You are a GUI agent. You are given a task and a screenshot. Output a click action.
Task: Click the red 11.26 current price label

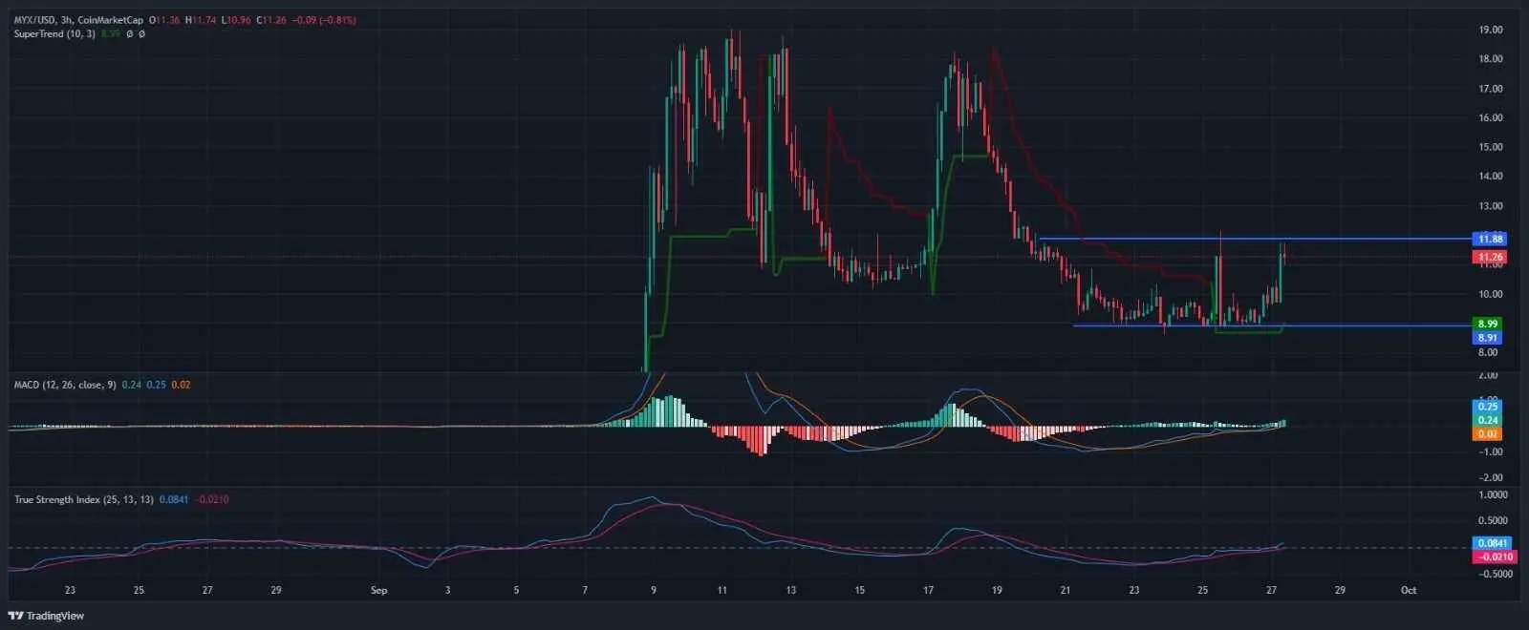click(1490, 257)
